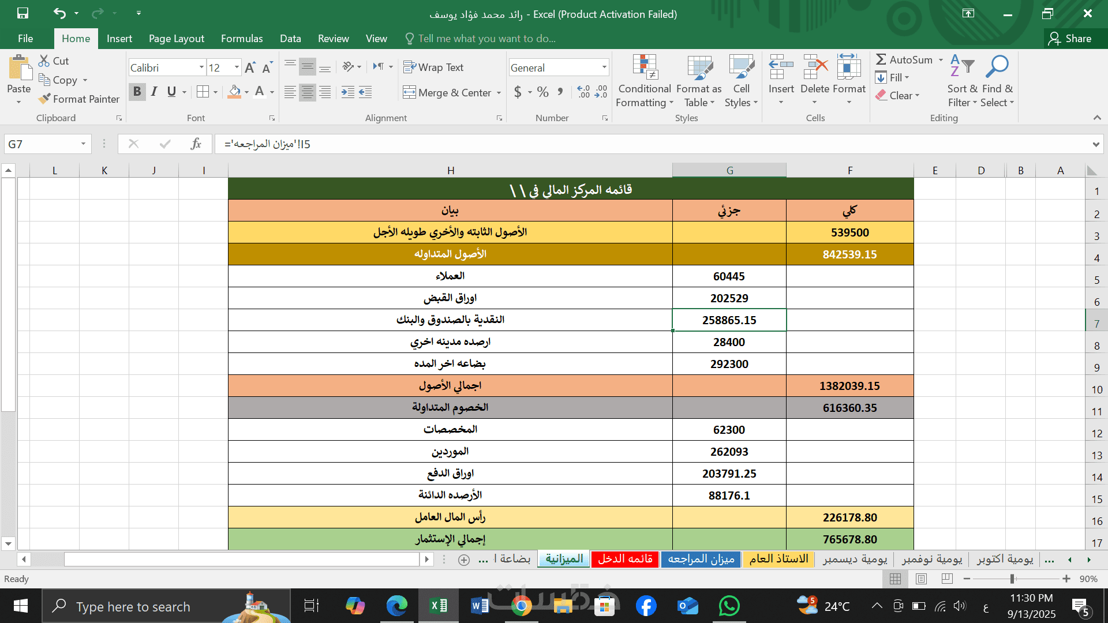
Task: Toggle Bold formatting
Action: tap(137, 92)
